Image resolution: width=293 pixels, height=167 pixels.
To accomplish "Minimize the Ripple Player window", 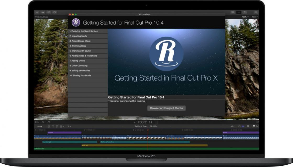I will point(73,14).
